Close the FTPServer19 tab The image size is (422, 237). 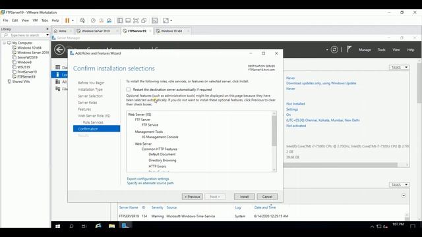pyautogui.click(x=150, y=31)
